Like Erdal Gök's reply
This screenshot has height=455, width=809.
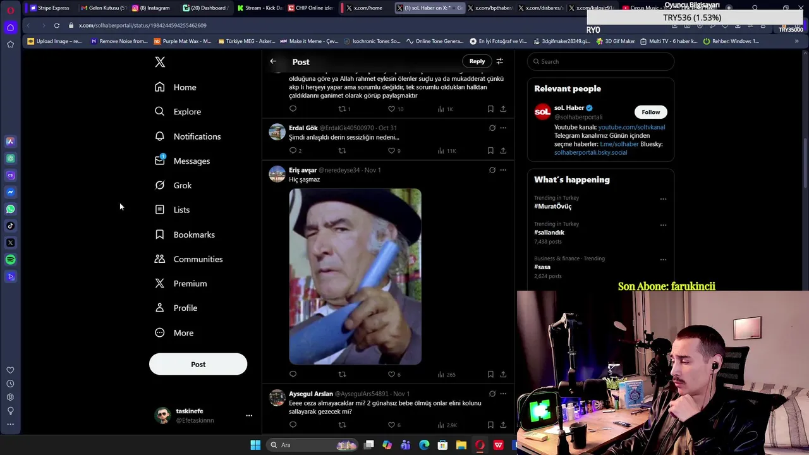click(x=391, y=150)
